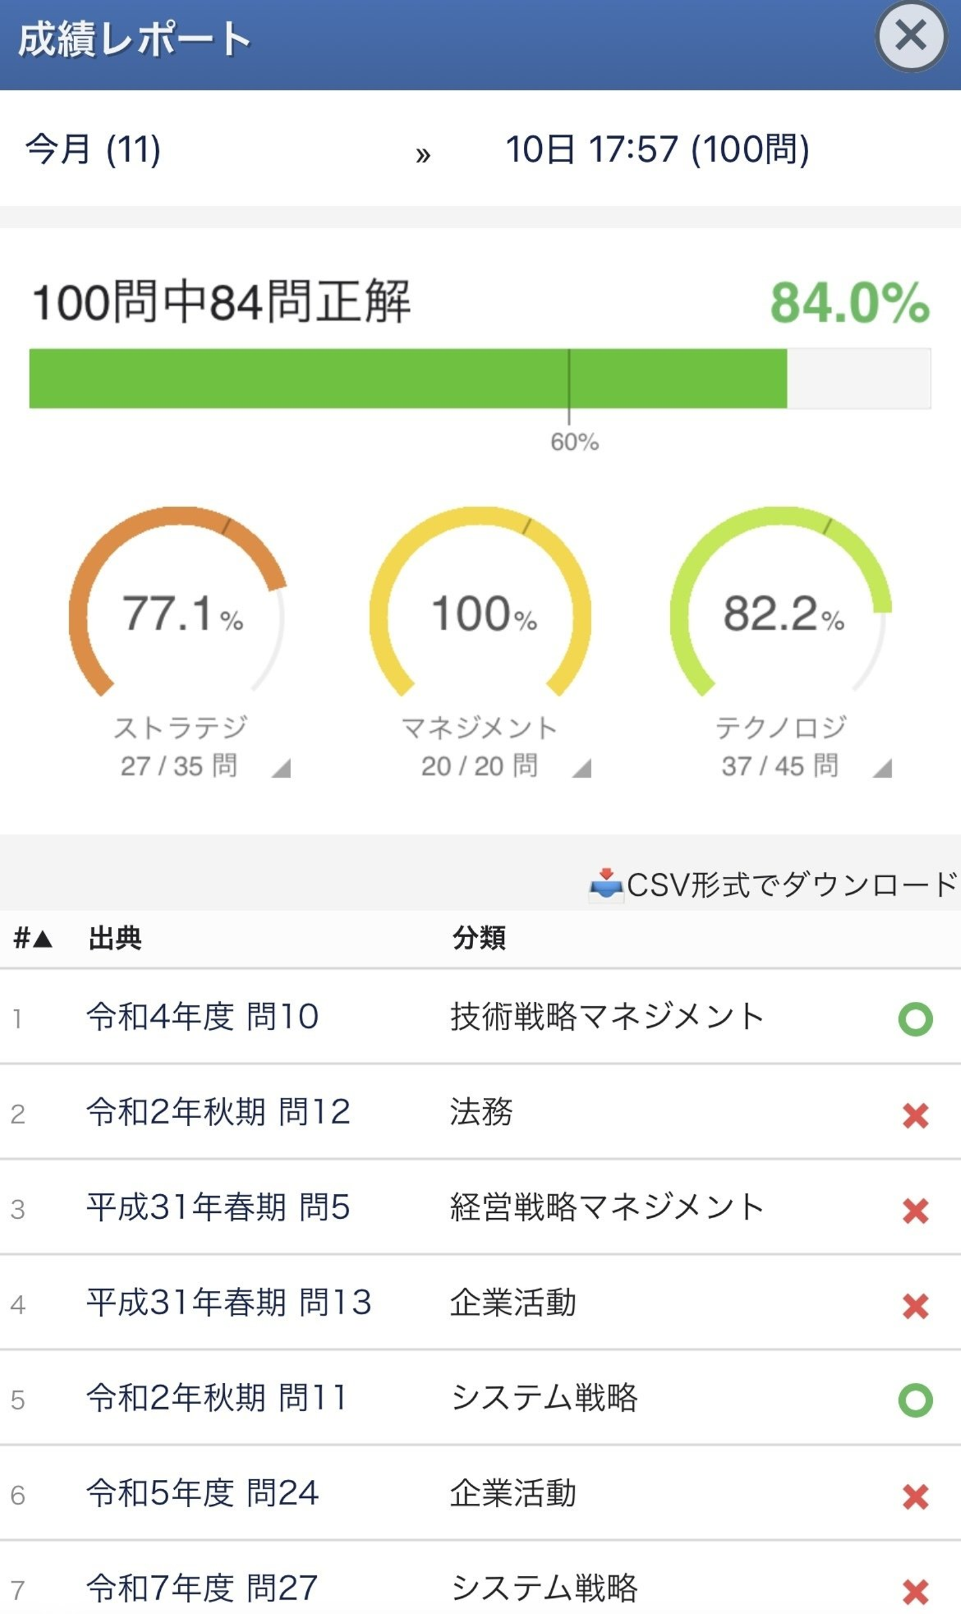Click the green overall score progress bar

click(x=407, y=378)
